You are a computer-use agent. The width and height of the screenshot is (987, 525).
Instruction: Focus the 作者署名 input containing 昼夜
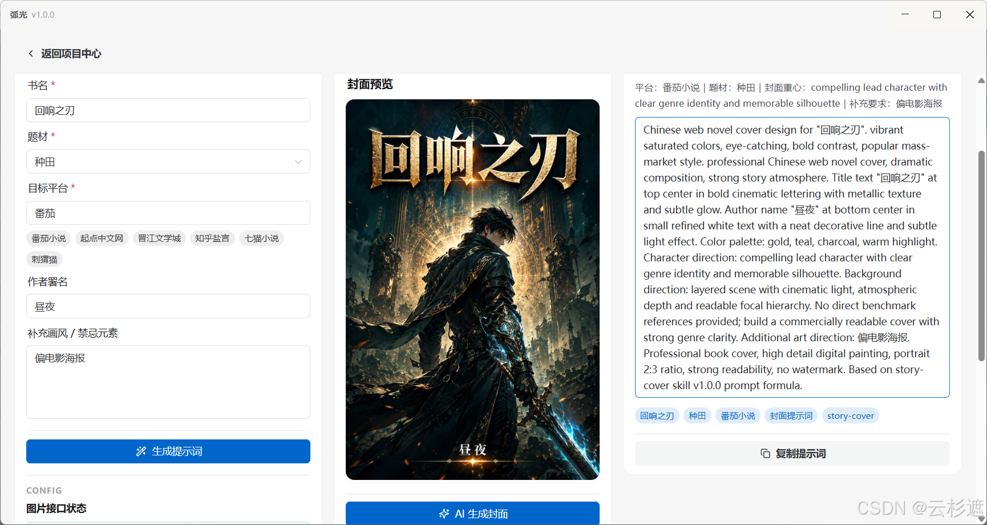coord(168,306)
